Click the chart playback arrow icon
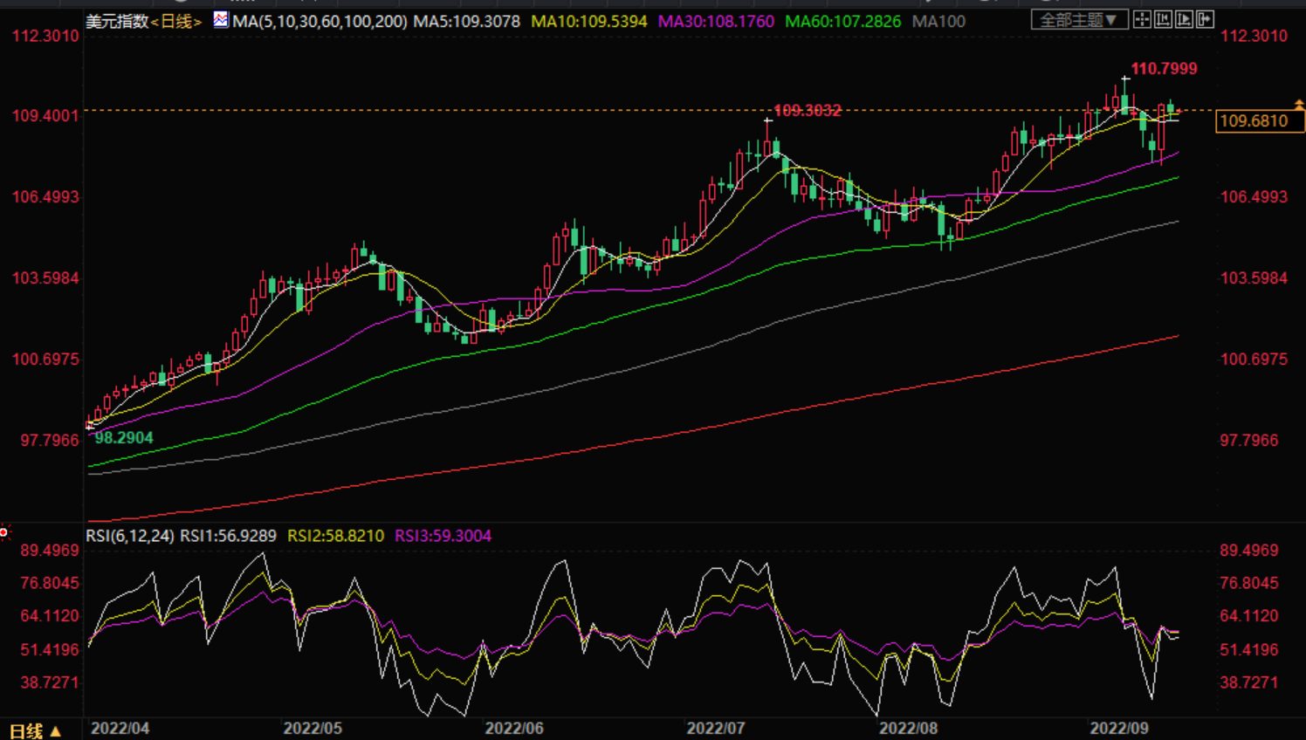The height and width of the screenshot is (740, 1306). pos(1184,19)
